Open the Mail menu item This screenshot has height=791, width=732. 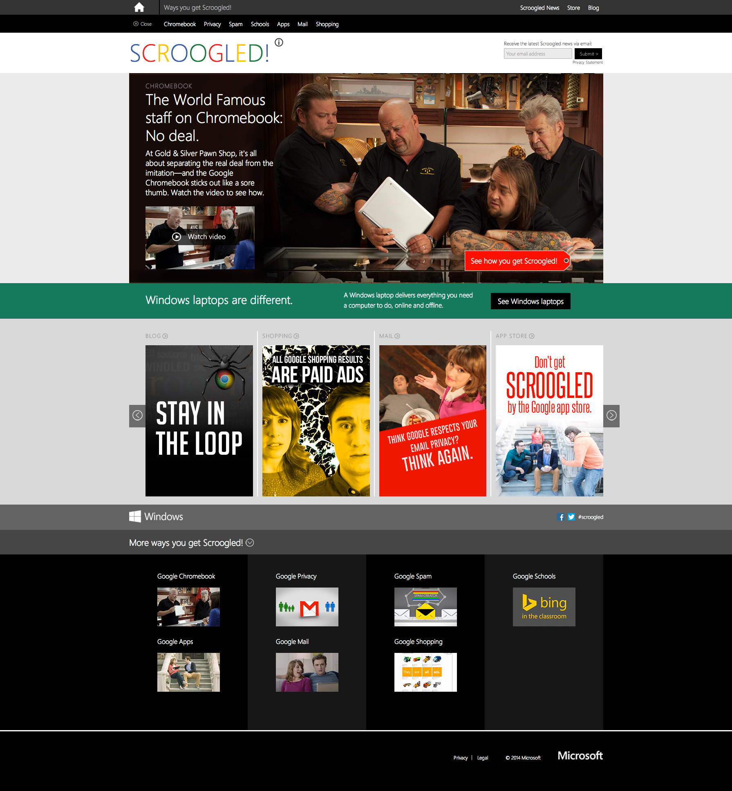point(302,24)
